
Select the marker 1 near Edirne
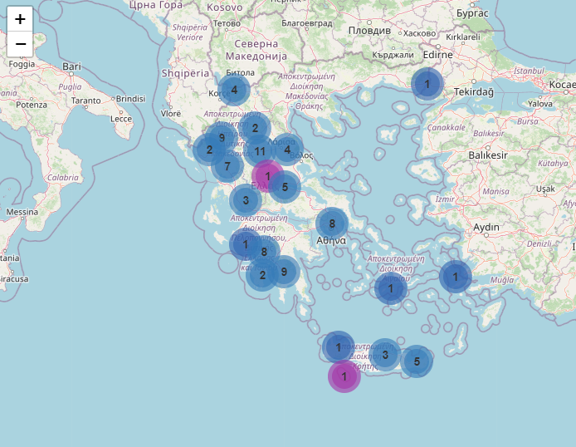tap(427, 84)
